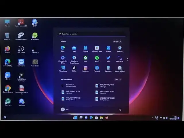Open Spotify from pinned apps
184x138 pixels.
click(x=97, y=58)
